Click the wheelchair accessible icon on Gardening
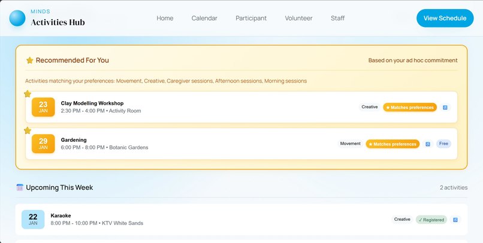The image size is (483, 243). click(427, 144)
